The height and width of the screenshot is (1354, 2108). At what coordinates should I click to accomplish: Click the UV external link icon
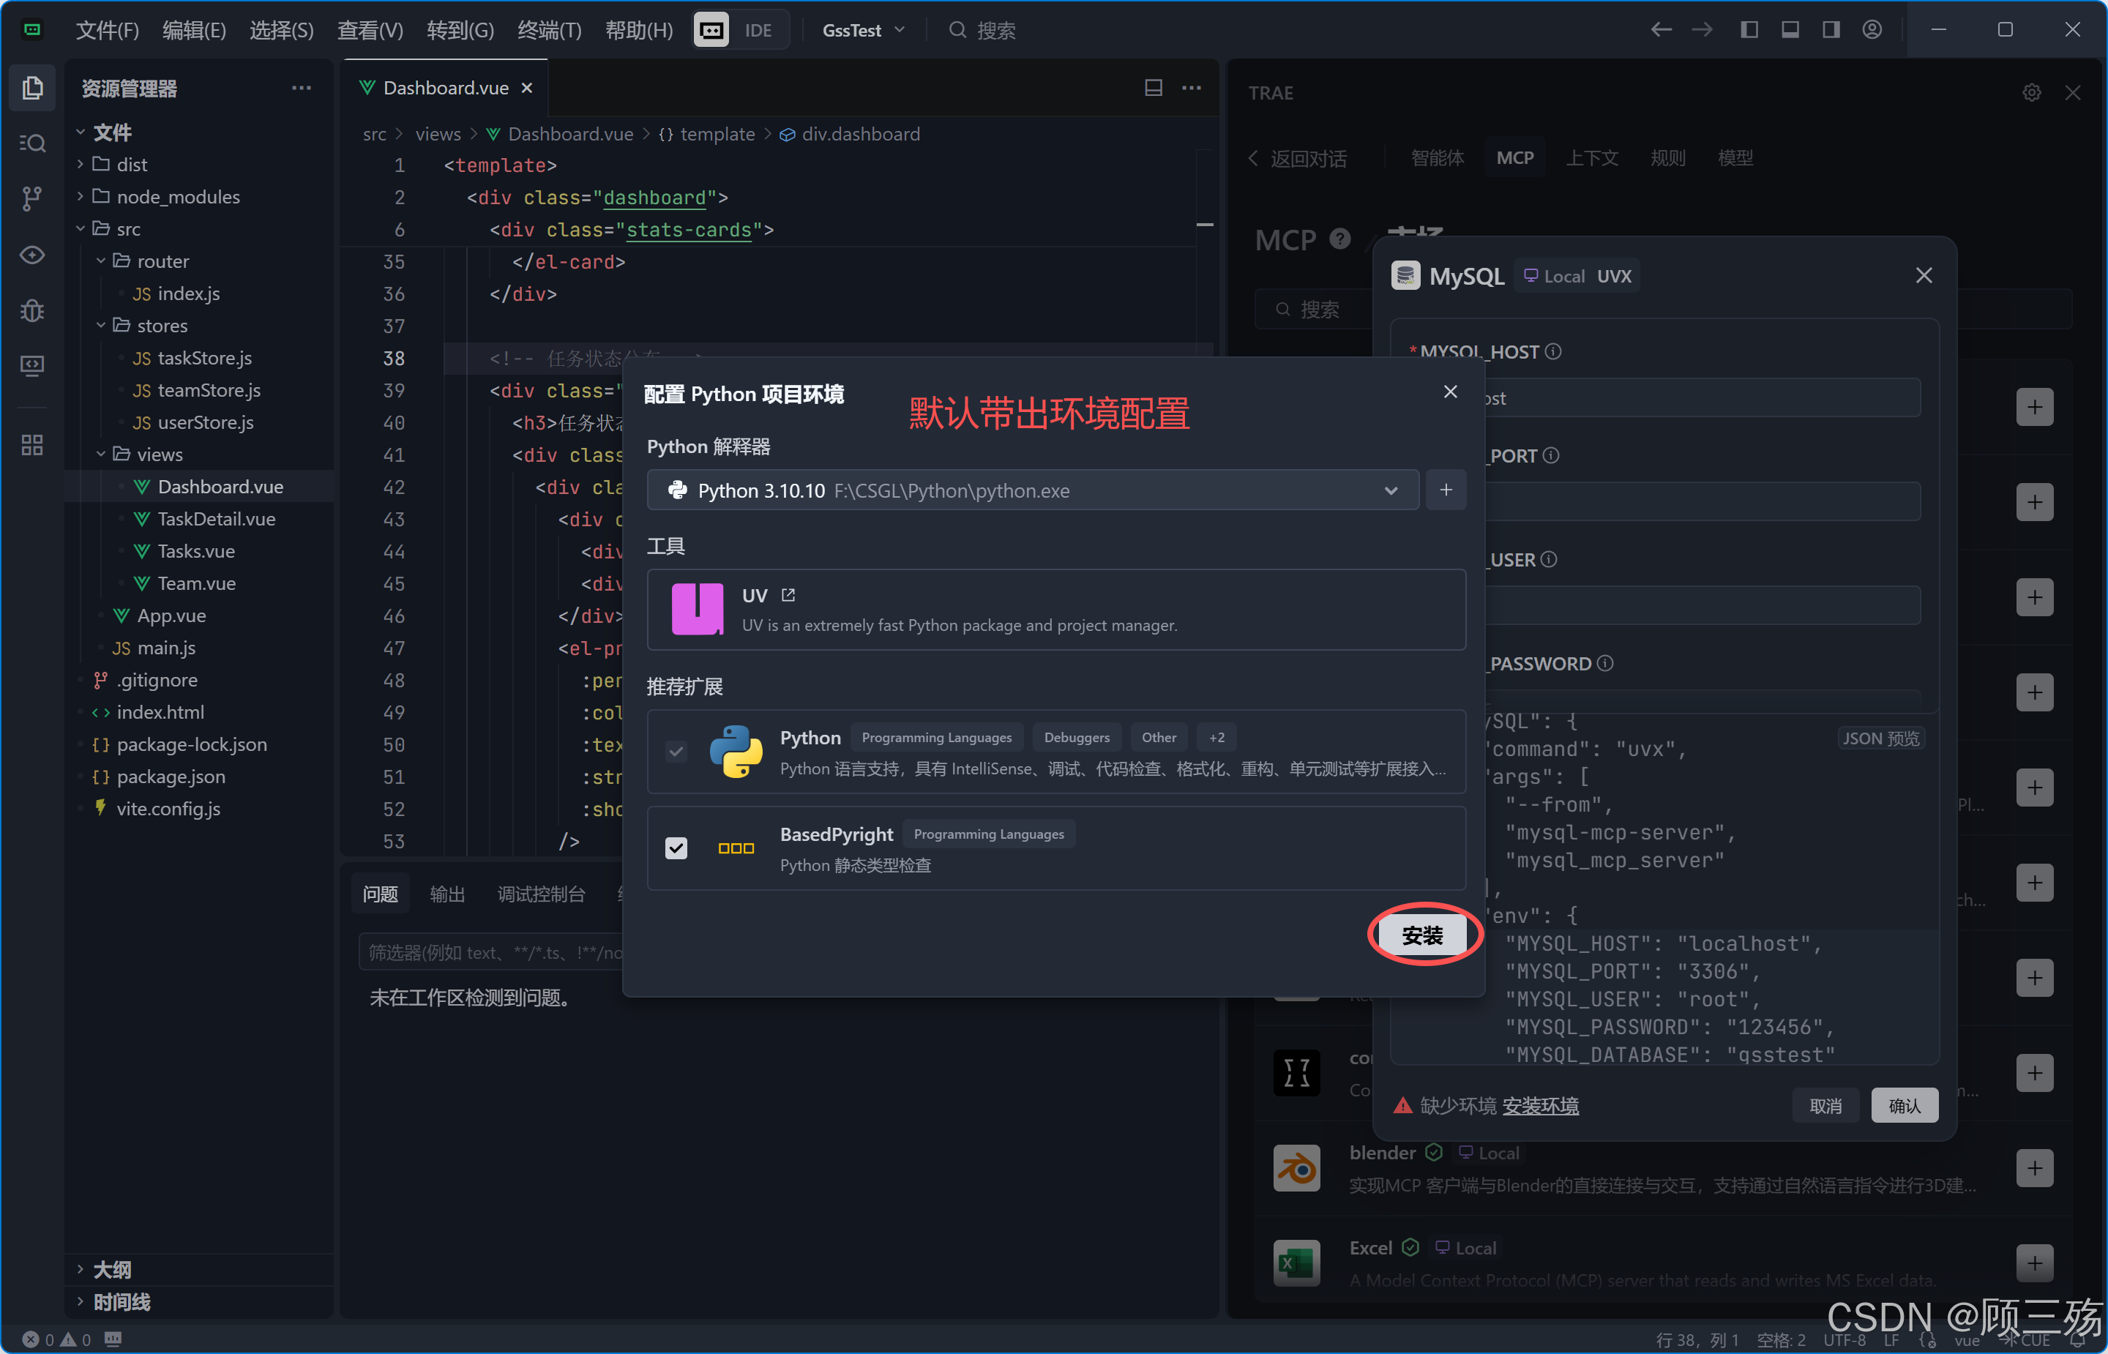(788, 595)
